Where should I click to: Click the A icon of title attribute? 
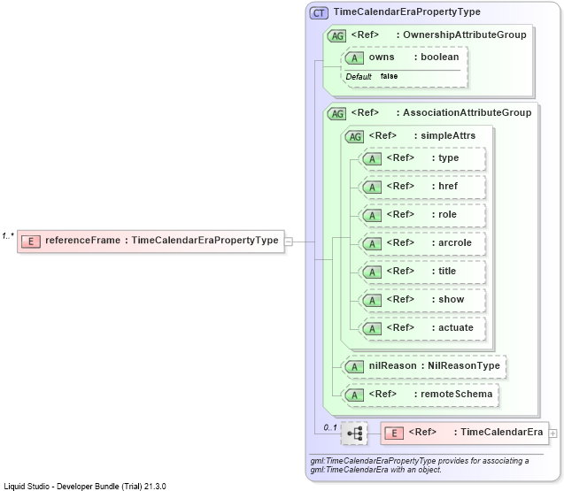372,272
